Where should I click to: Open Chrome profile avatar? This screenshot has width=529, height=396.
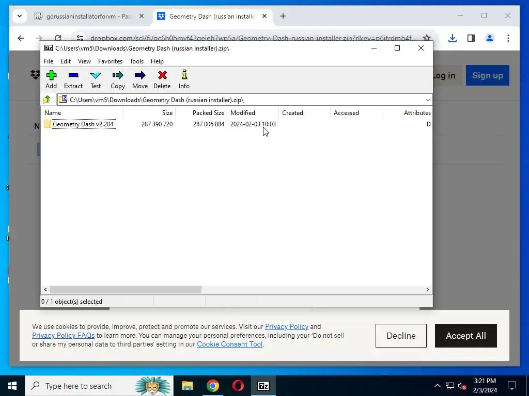coord(490,38)
